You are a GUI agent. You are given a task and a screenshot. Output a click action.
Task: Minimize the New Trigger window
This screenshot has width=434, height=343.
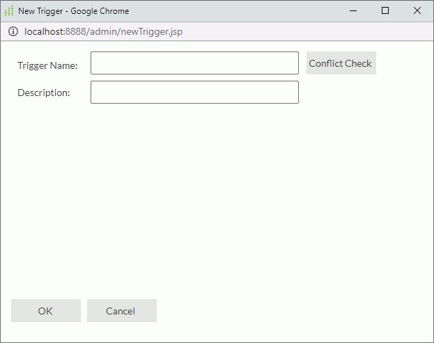click(353, 11)
